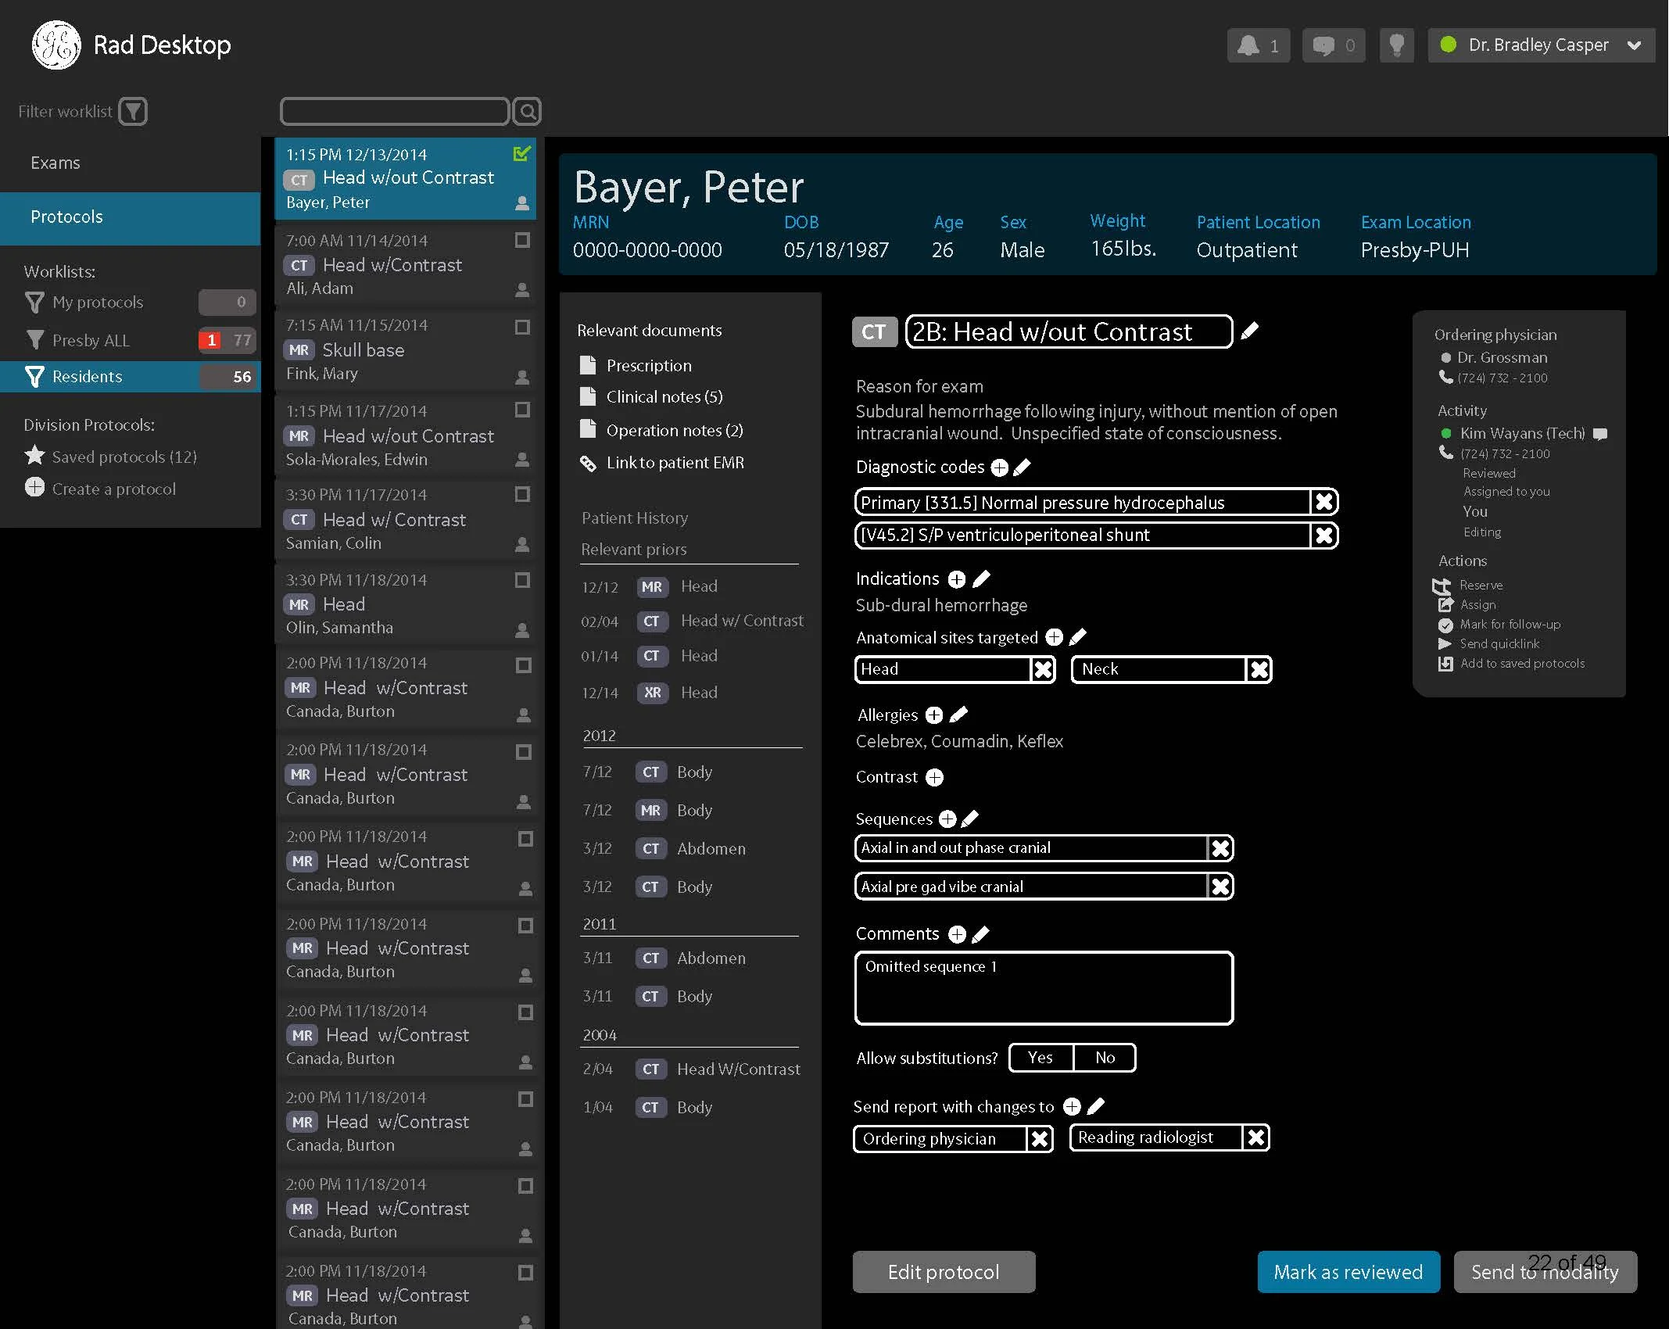Screen dimensions: 1669x1329
Task: Open the 02/04 CT Head w/ Contrast prior
Action: tap(691, 621)
